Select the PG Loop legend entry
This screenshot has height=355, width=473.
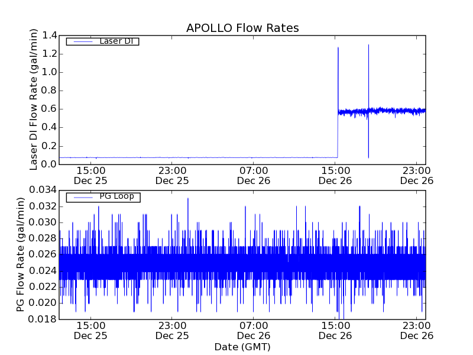coord(116,196)
